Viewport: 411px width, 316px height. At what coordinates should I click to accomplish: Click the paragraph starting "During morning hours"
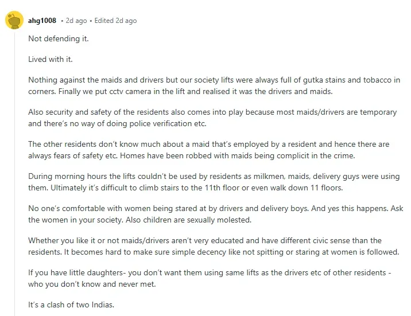[x=214, y=182]
